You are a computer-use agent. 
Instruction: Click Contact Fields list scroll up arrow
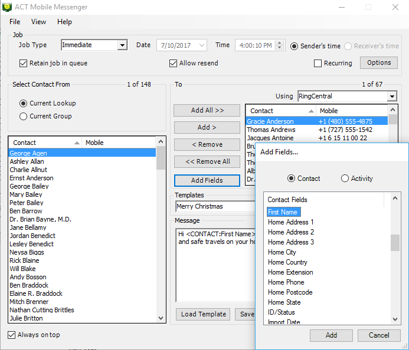pos(395,199)
